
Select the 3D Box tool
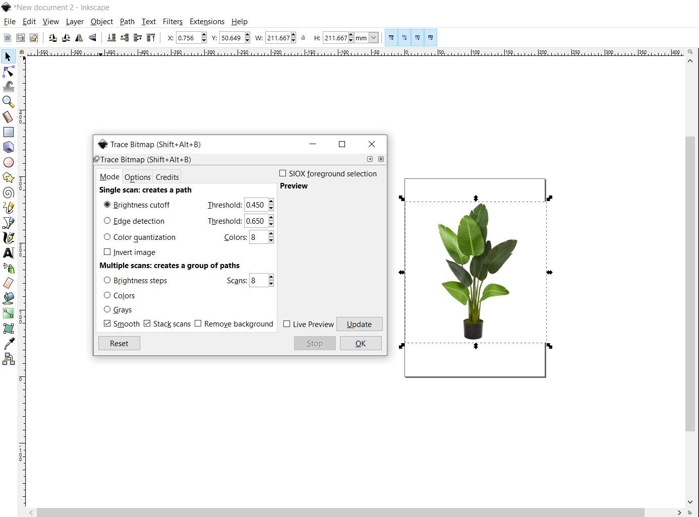pyautogui.click(x=8, y=147)
